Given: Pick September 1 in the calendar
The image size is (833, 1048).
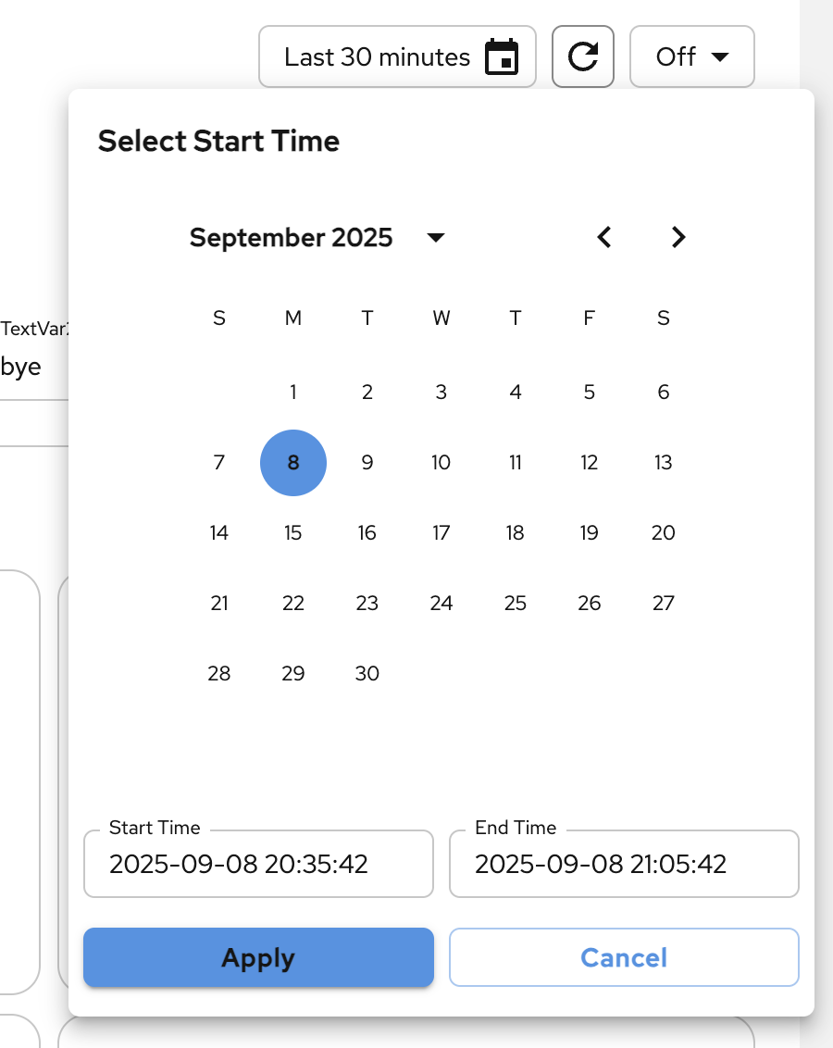Looking at the screenshot, I should [293, 393].
